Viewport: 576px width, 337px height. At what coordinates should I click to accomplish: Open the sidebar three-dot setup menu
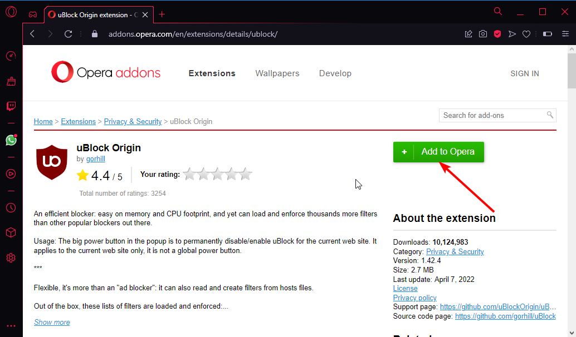pyautogui.click(x=11, y=326)
